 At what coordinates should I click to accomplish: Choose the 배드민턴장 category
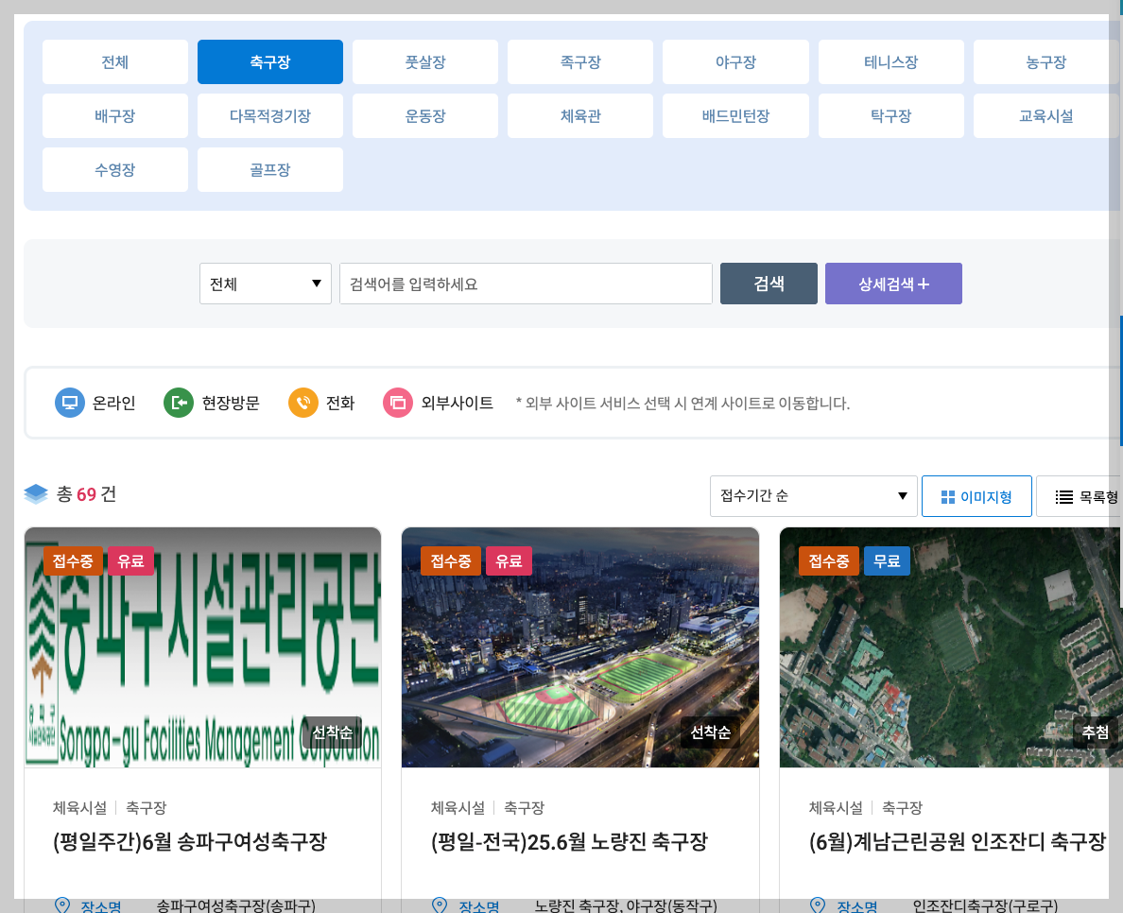(735, 115)
